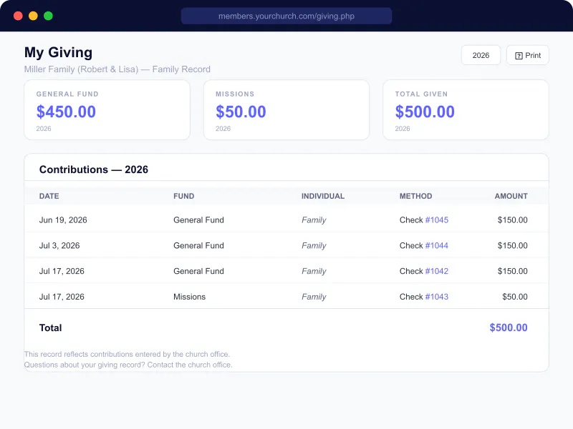Viewport: 573px width, 429px height.
Task: Select the Missions $50.00 card amount
Action: 241,112
